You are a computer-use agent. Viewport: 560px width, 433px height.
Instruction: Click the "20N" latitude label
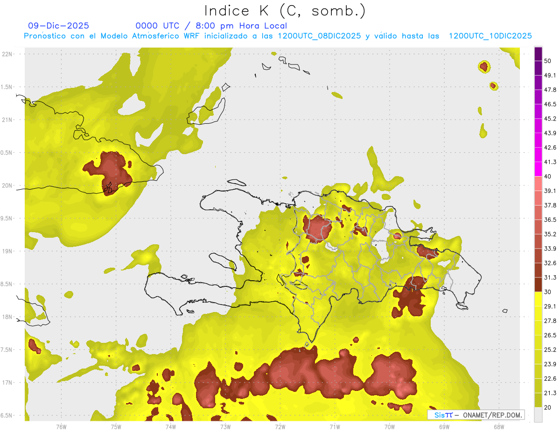(x=8, y=185)
